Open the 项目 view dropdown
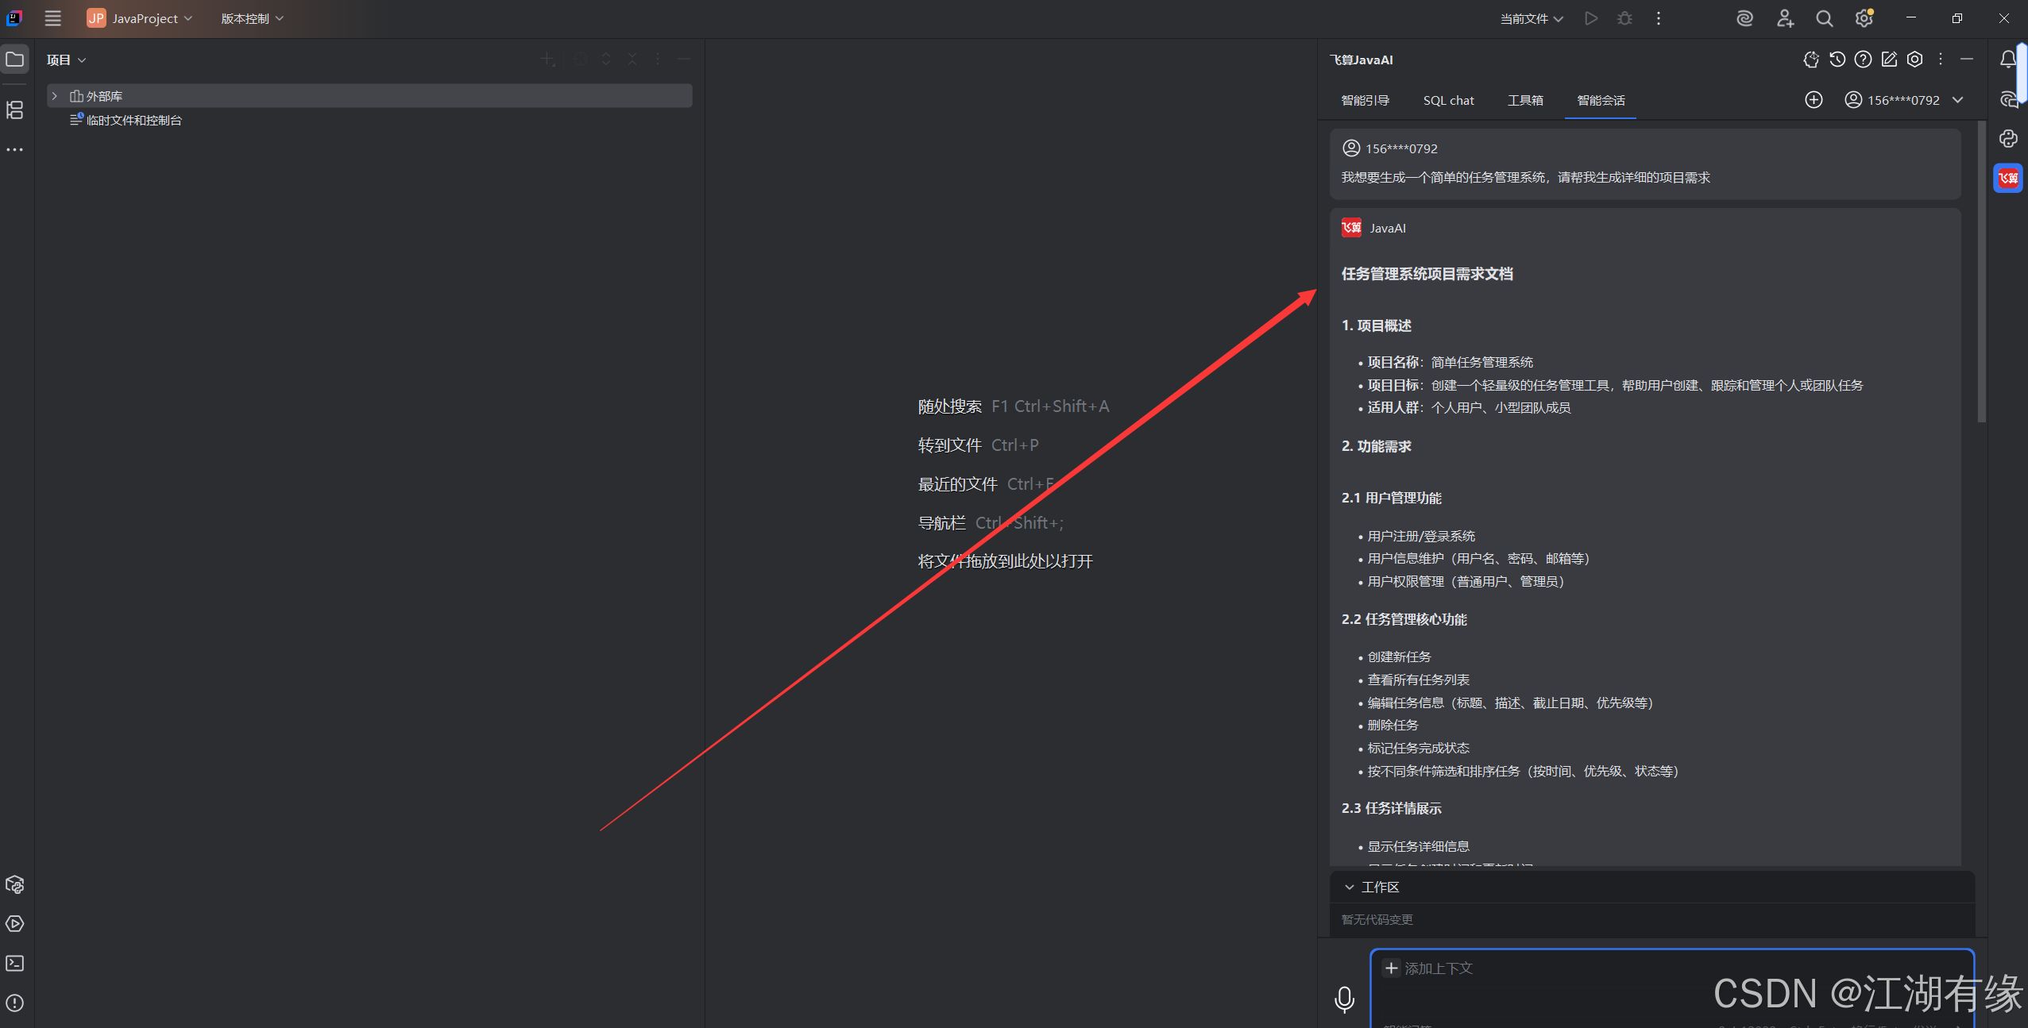 coord(66,60)
